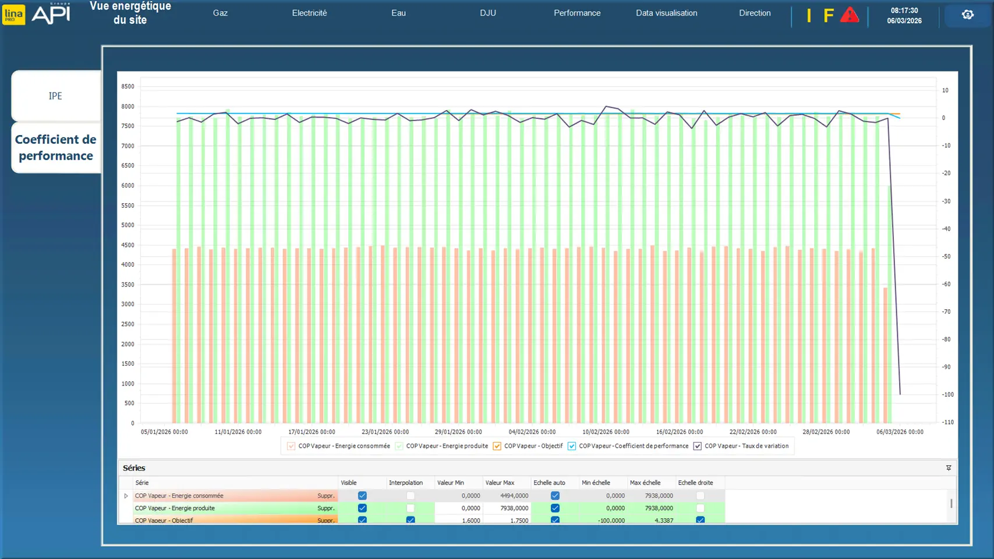Toggle Taux de variation legend checkbox

697,447
